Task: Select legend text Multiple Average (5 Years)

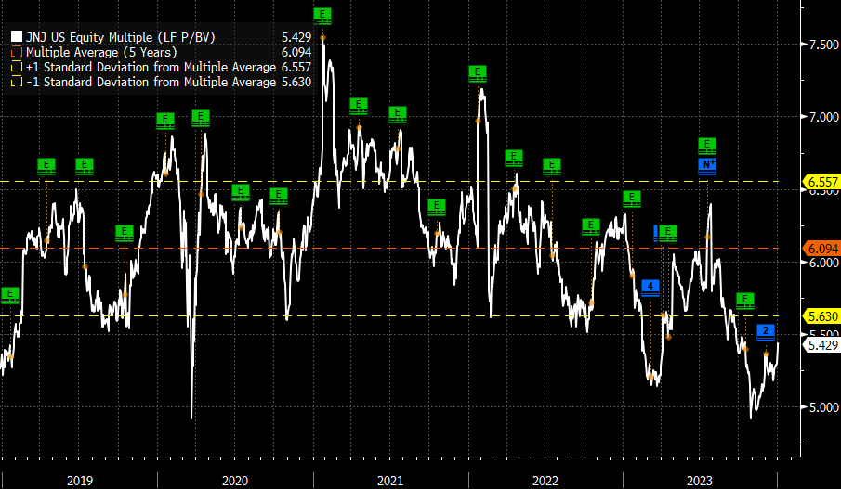Action: (101, 52)
